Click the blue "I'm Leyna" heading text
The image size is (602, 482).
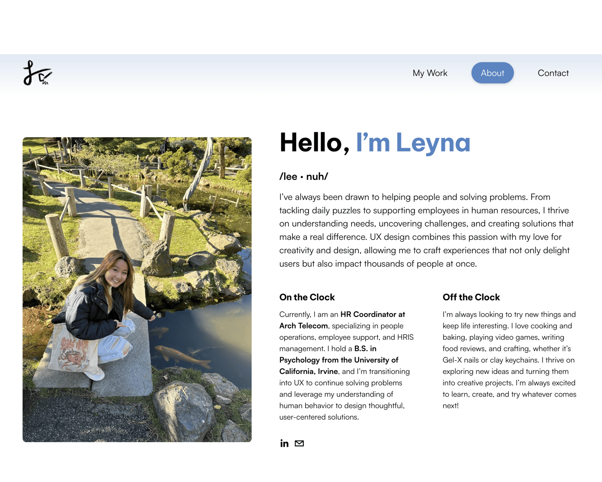[x=413, y=143]
